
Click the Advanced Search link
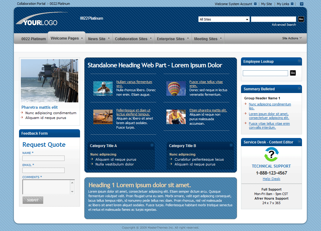283,24
